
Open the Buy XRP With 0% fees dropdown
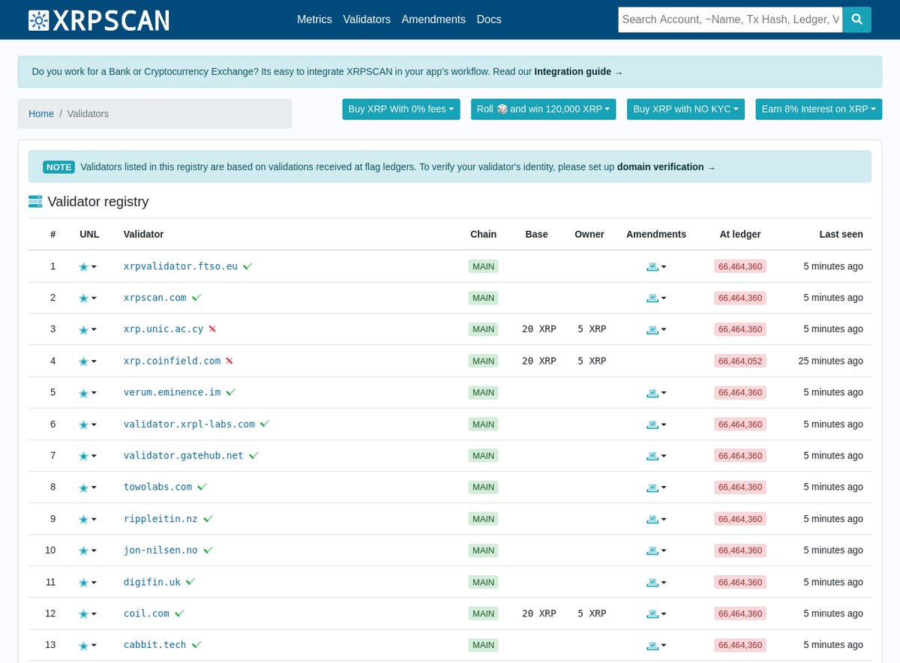click(400, 109)
